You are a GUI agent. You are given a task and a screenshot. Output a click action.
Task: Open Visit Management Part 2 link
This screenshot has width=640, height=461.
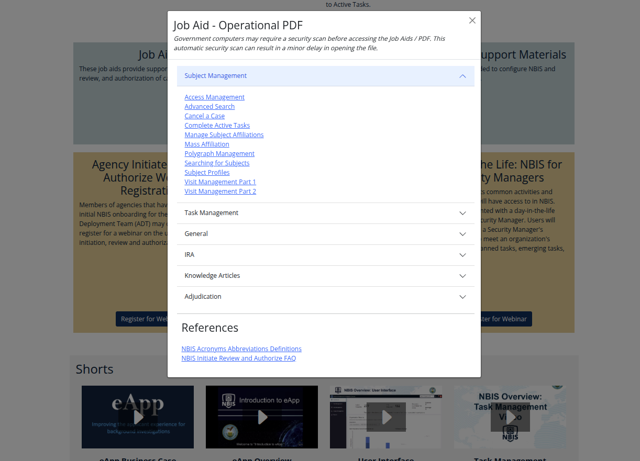pos(220,192)
